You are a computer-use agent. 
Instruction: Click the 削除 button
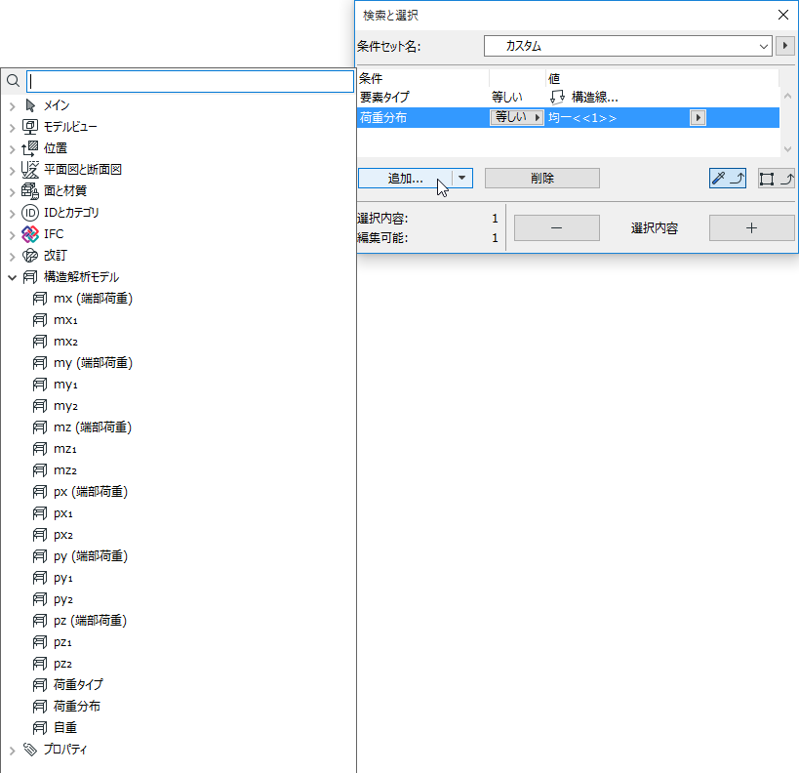(x=542, y=179)
